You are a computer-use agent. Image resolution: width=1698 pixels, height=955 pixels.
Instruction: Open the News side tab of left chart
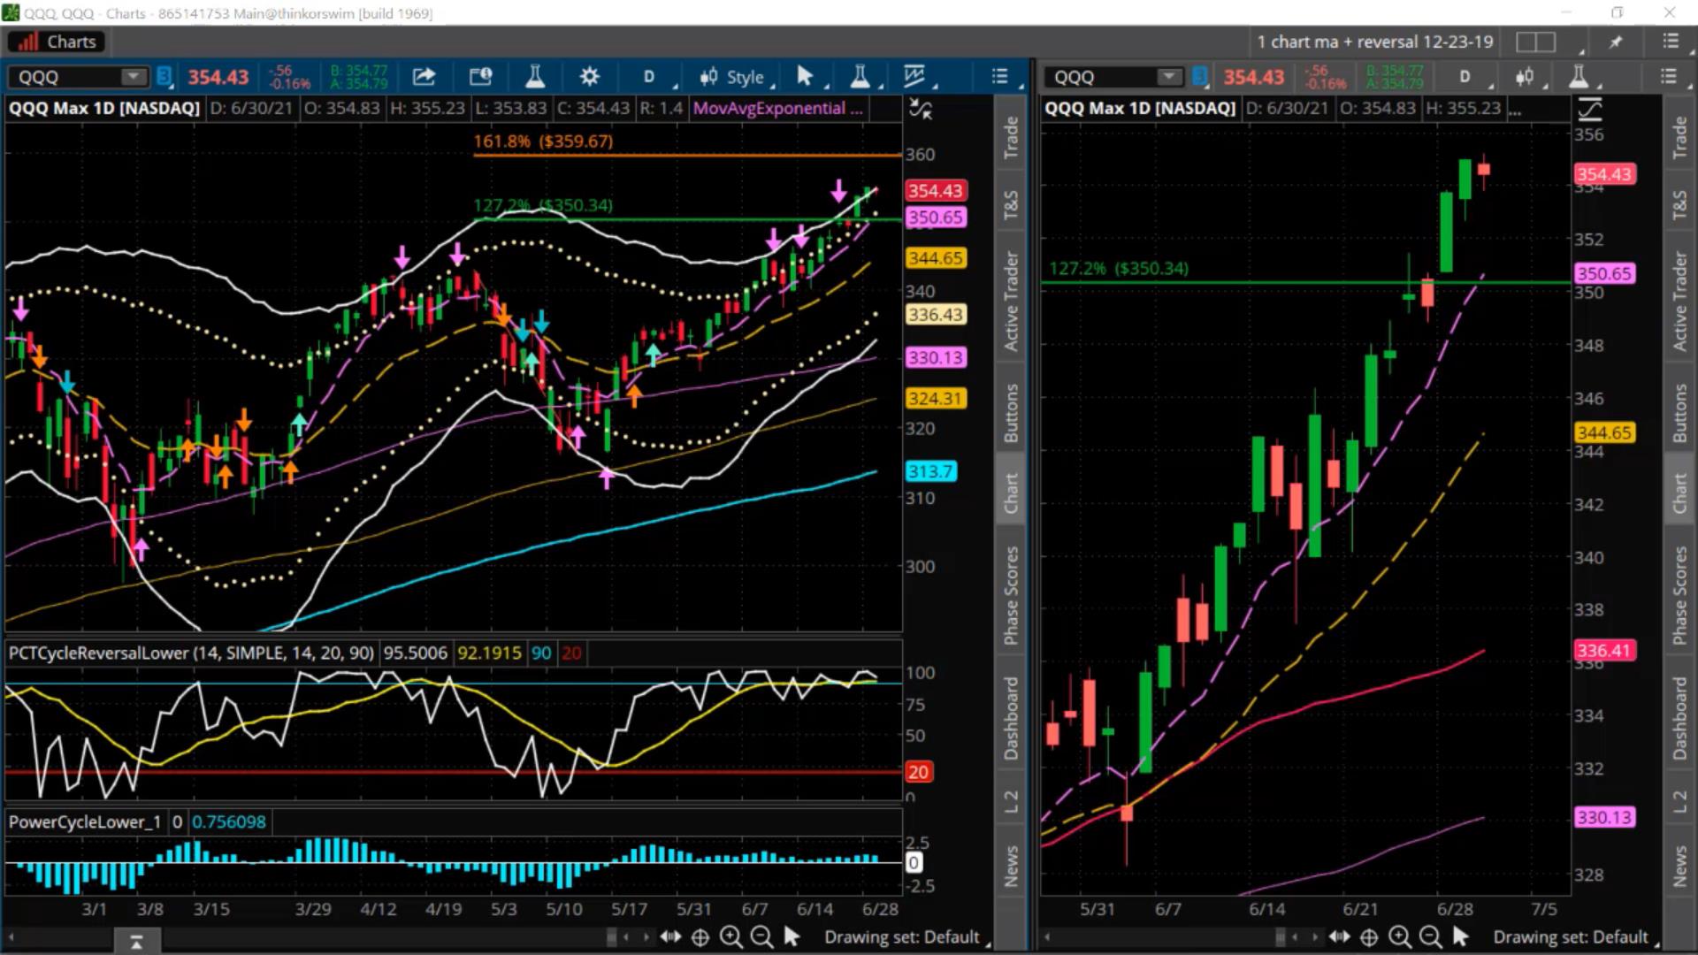1011,866
